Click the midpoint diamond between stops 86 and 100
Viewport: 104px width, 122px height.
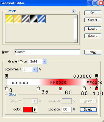[x=90, y=87]
